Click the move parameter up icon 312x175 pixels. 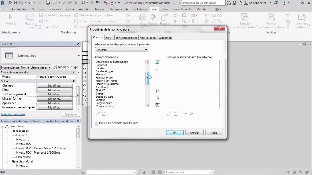[x=185, y=114]
